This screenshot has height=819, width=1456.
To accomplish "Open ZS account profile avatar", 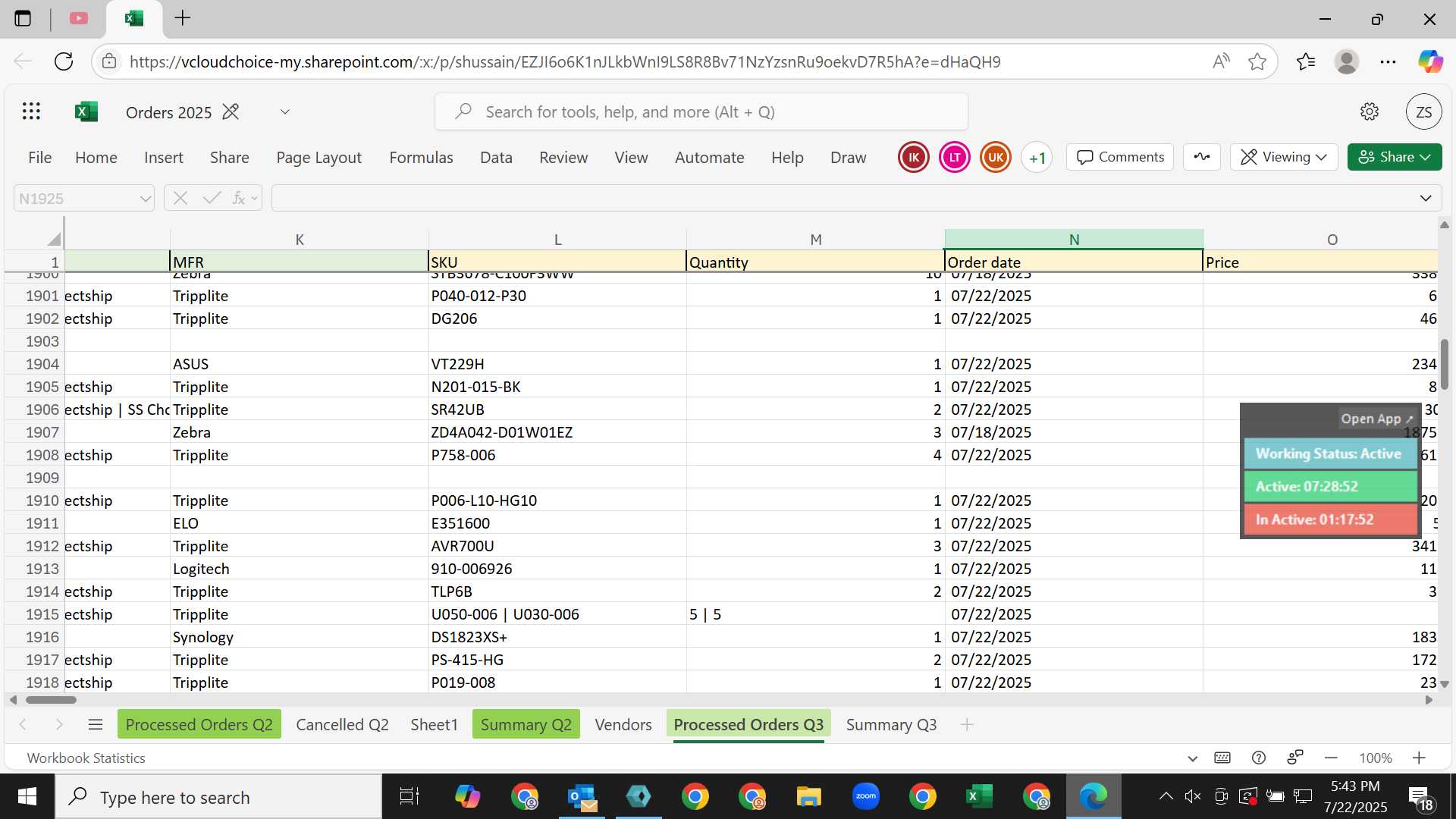I will (1423, 112).
